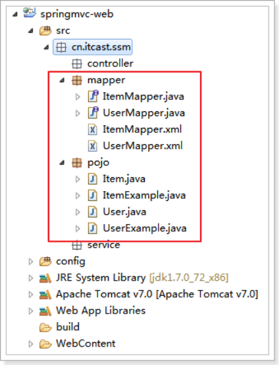Click the JRE System Library icon
The height and width of the screenshot is (365, 279).
(45, 278)
